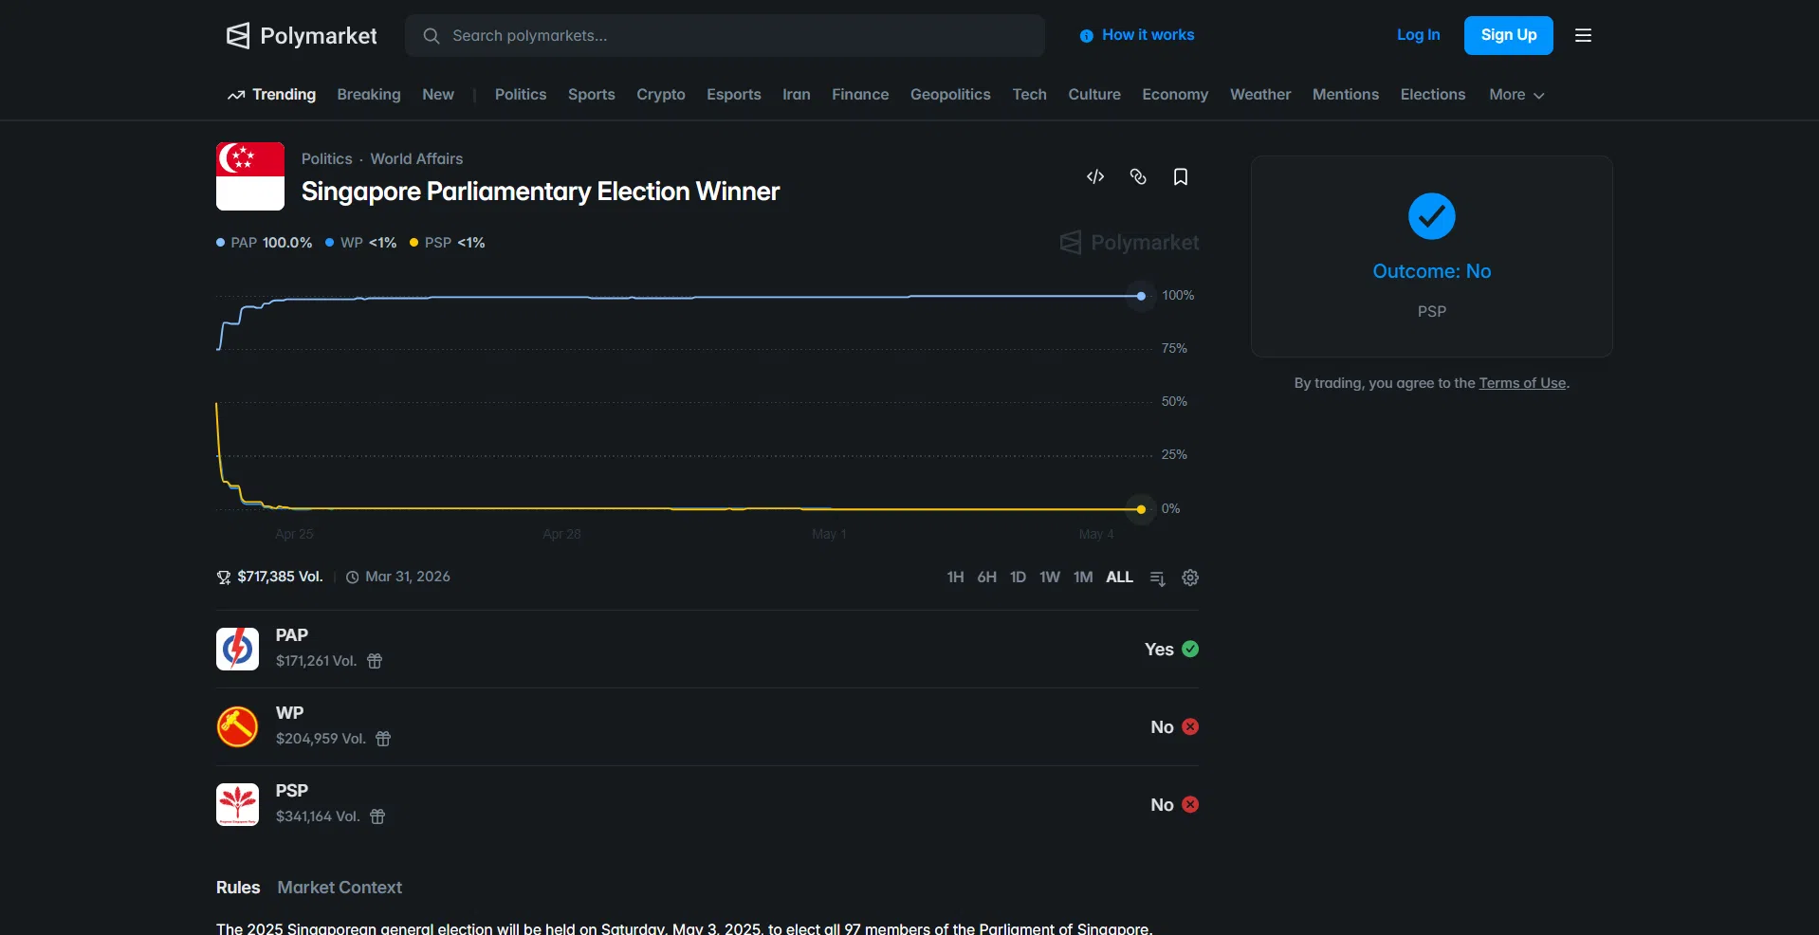The image size is (1819, 935).
Task: Click the blue chart endpoint marker at 100%
Action: tap(1139, 296)
